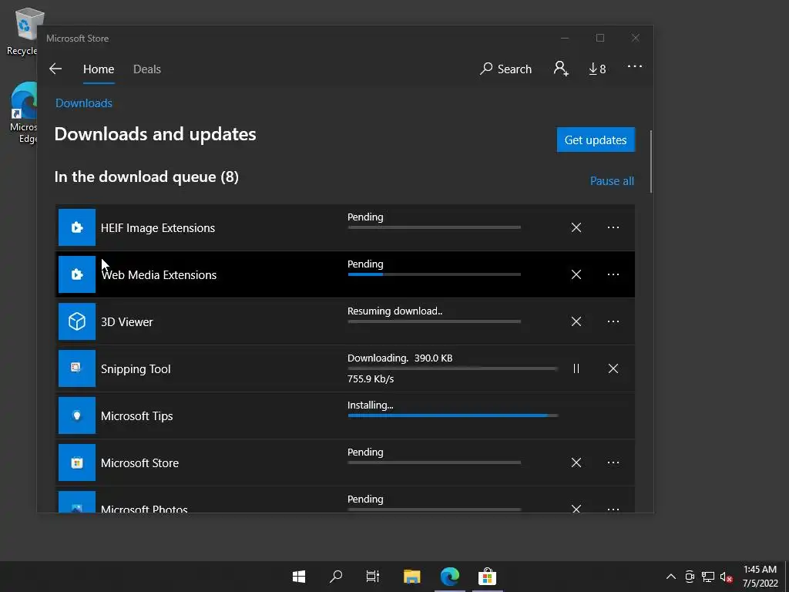Open Task View on taskbar
The height and width of the screenshot is (592, 789).
(373, 577)
